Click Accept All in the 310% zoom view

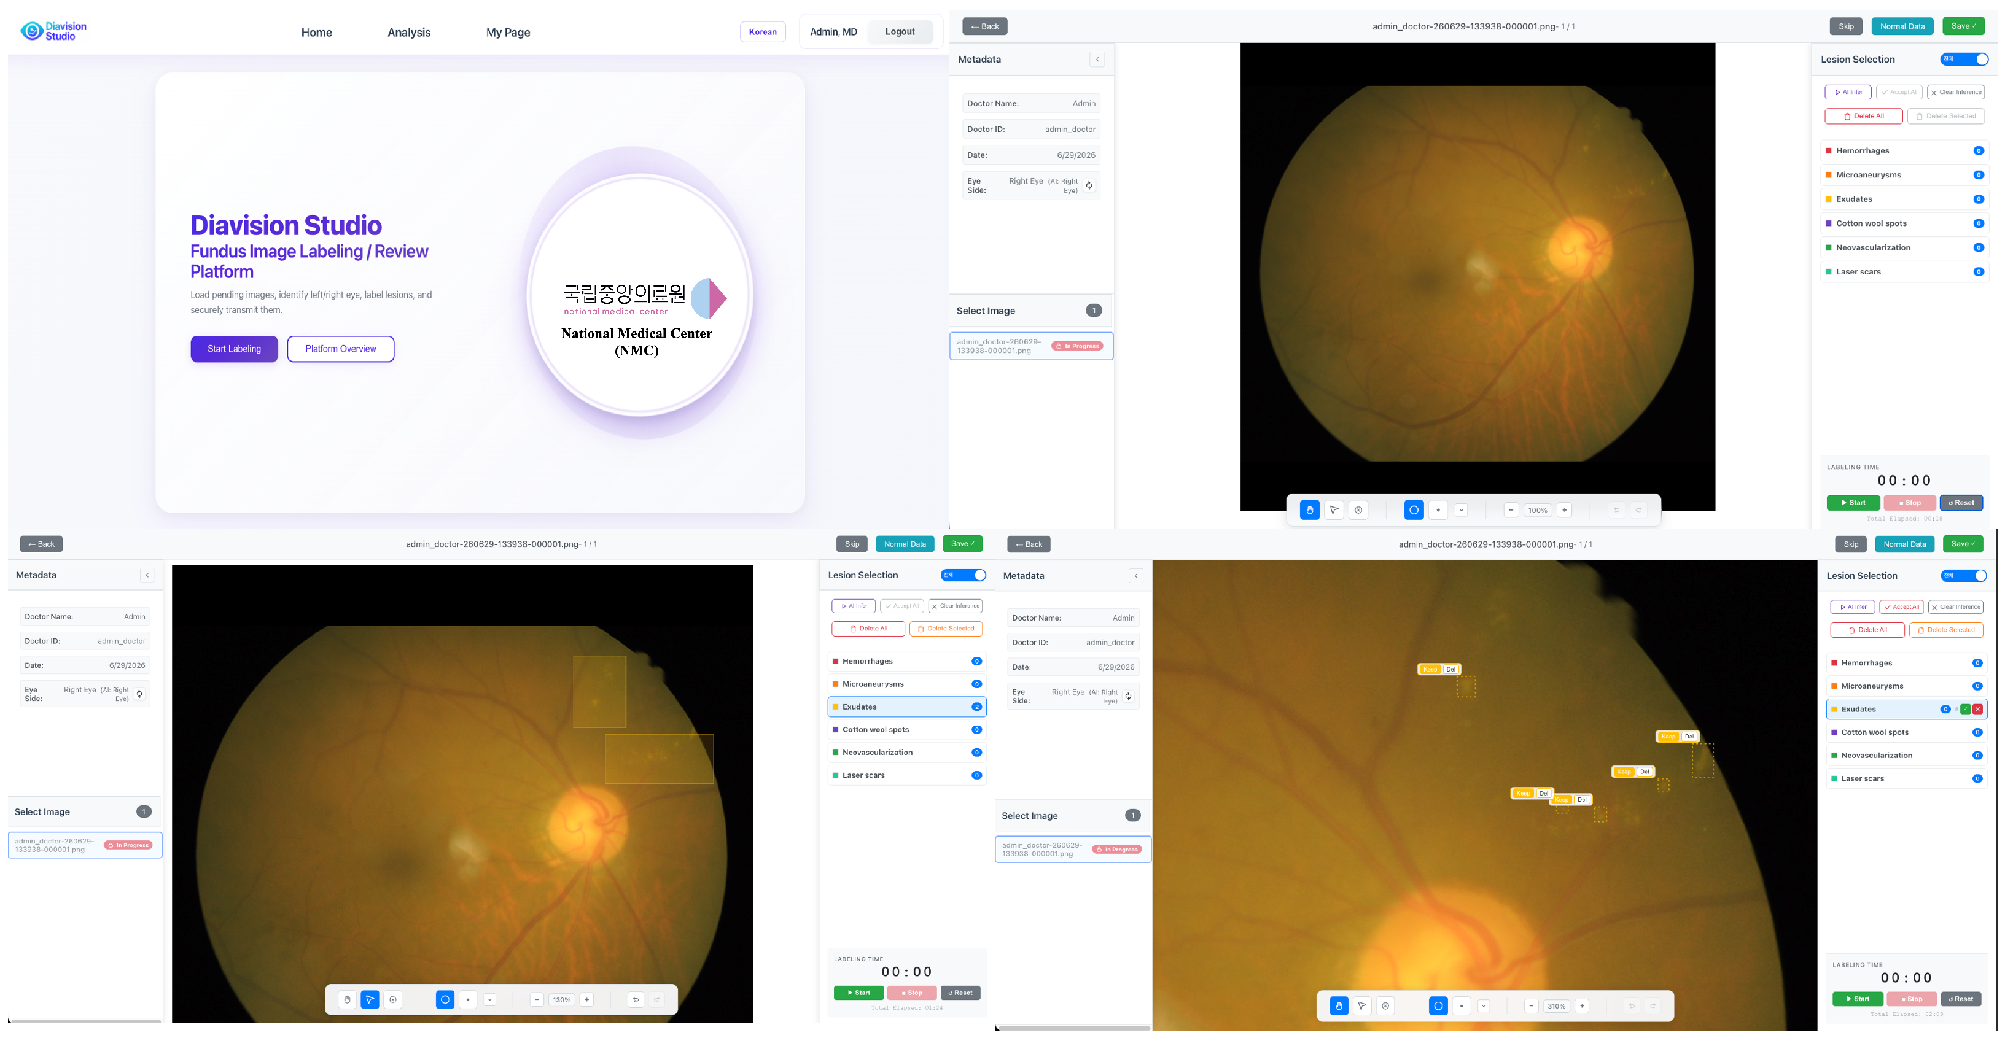(x=1901, y=607)
